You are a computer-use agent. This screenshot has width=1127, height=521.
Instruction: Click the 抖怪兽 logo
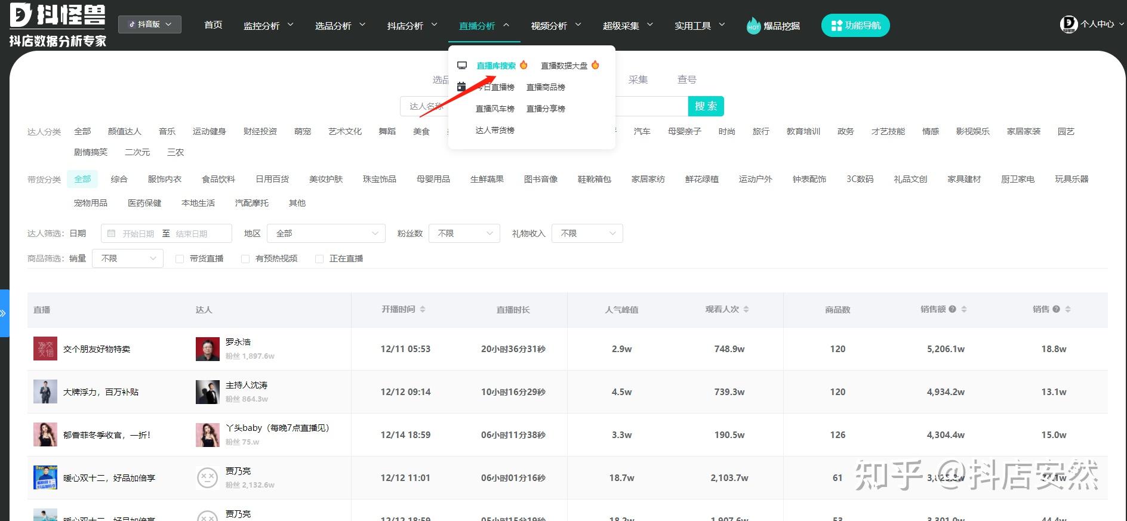point(57,25)
